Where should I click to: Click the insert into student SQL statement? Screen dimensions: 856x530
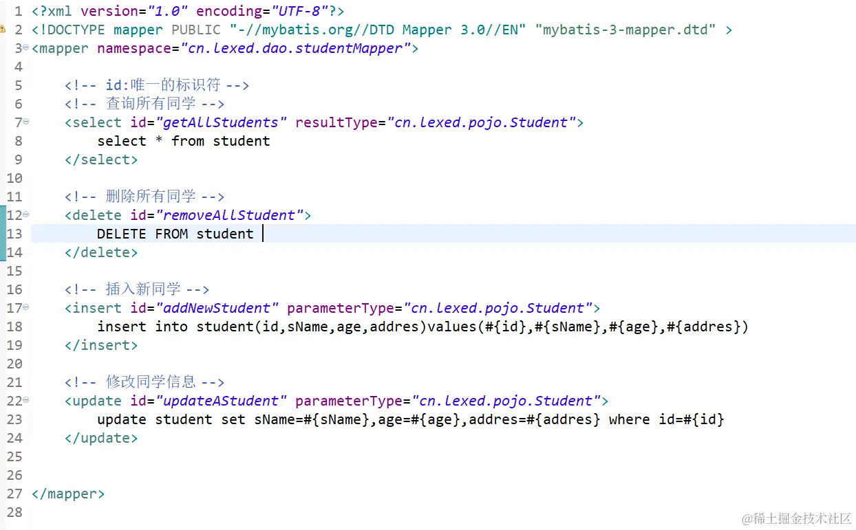click(x=422, y=327)
